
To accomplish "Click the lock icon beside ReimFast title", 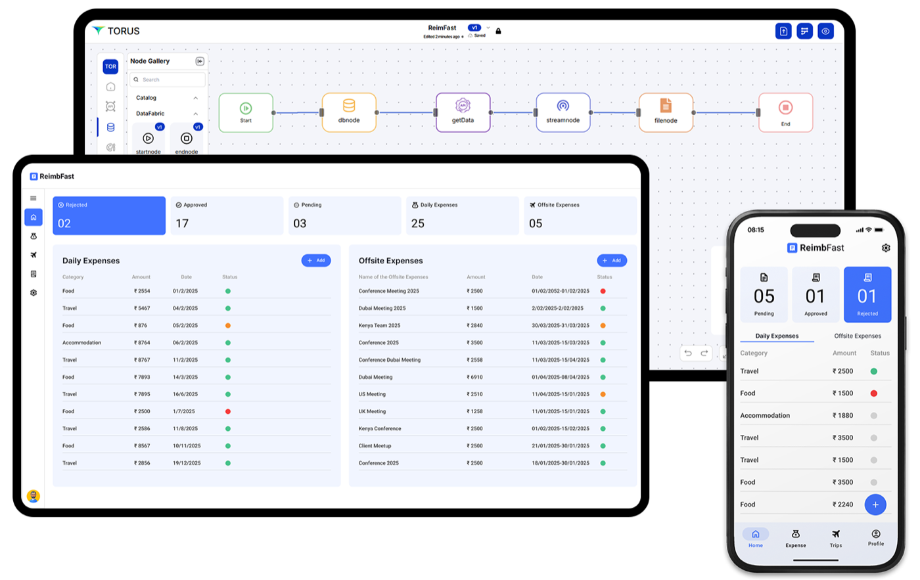I will pyautogui.click(x=498, y=31).
